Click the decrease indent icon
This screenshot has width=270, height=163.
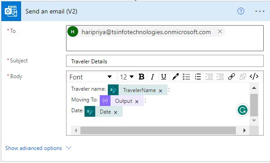point(220,77)
